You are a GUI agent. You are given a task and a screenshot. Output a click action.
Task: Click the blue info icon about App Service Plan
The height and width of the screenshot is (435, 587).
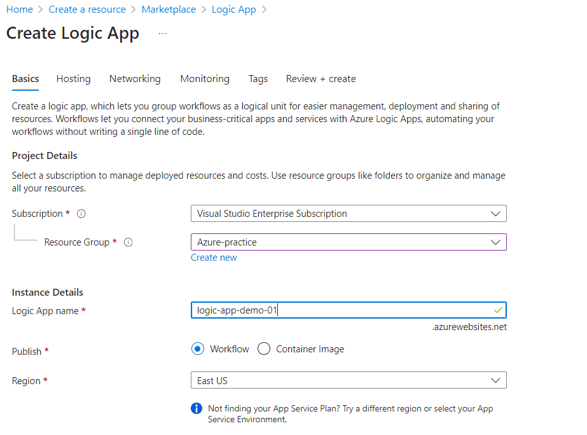pos(197,408)
